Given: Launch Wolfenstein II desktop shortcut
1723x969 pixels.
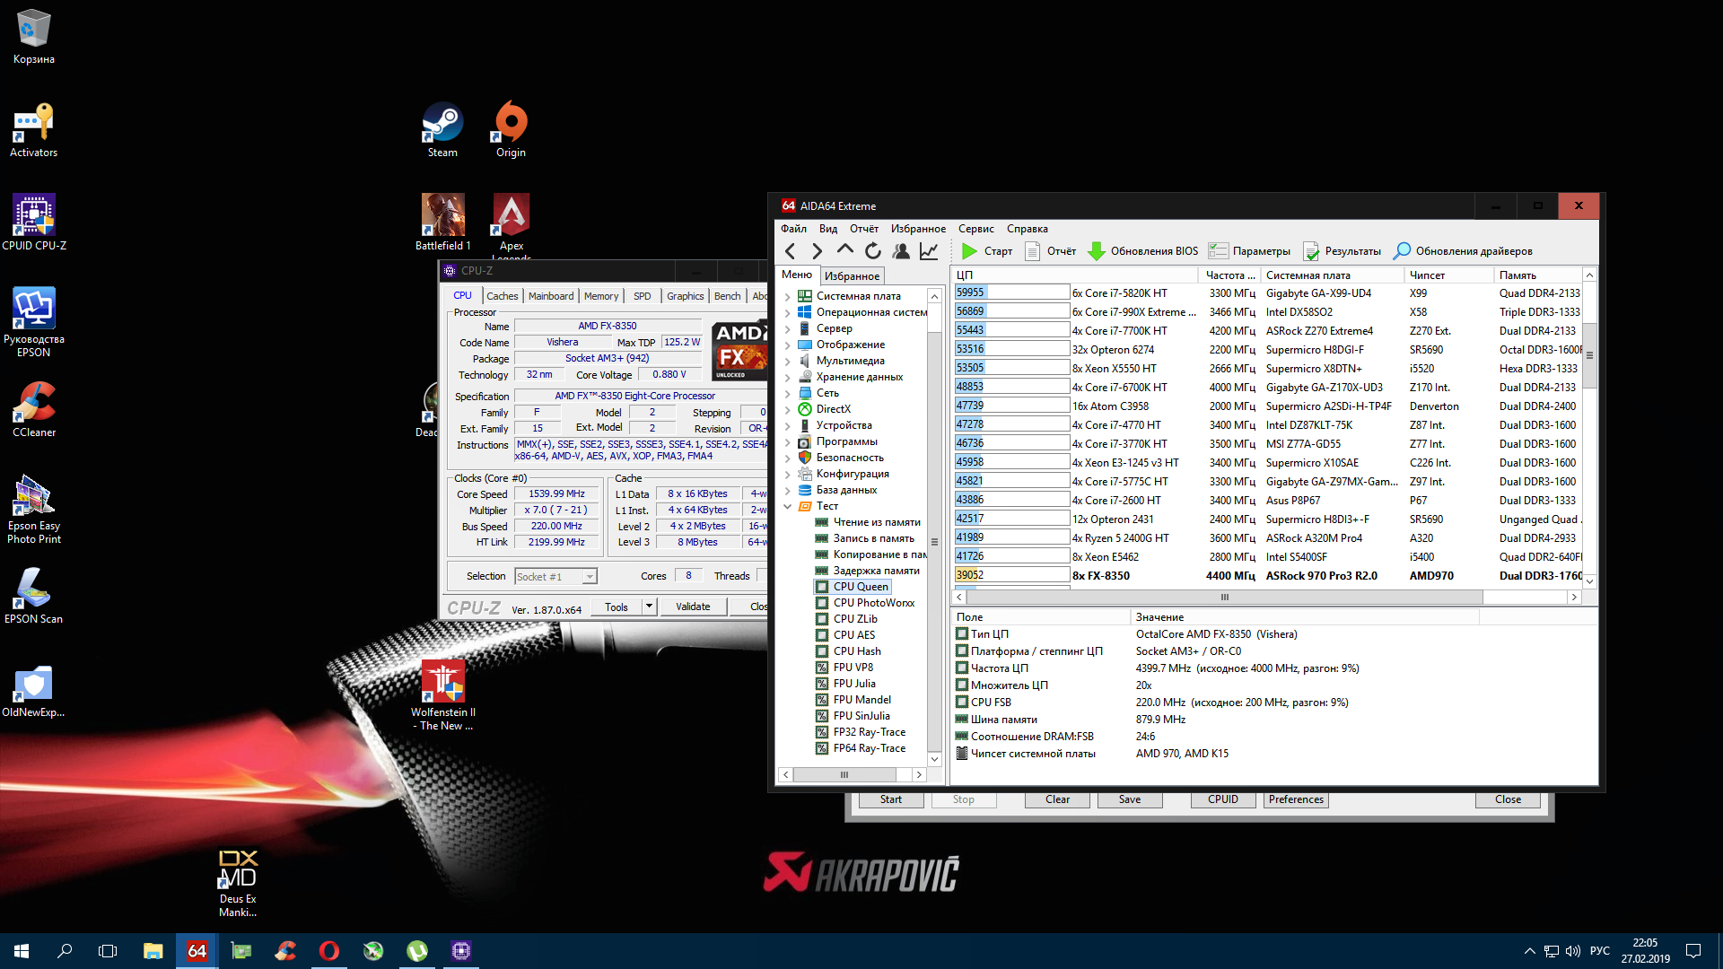Looking at the screenshot, I should pos(442,695).
